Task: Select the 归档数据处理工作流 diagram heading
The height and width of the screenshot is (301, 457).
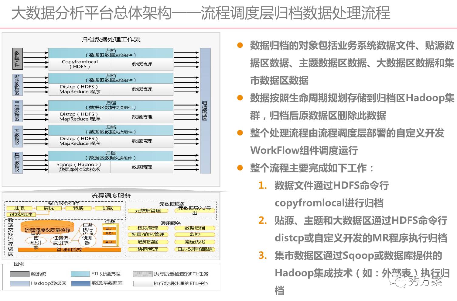Action: click(x=111, y=40)
